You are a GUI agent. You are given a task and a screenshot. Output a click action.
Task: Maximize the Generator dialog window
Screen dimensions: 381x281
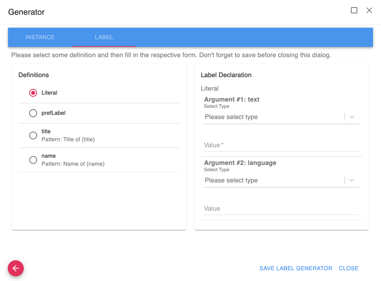click(x=354, y=10)
